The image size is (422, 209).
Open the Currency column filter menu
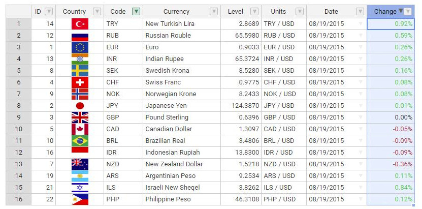214,12
